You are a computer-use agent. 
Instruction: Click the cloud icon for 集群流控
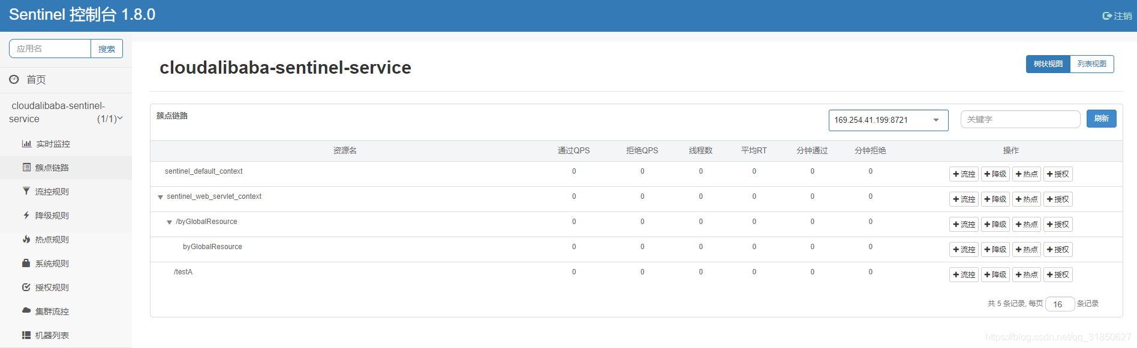[x=26, y=311]
